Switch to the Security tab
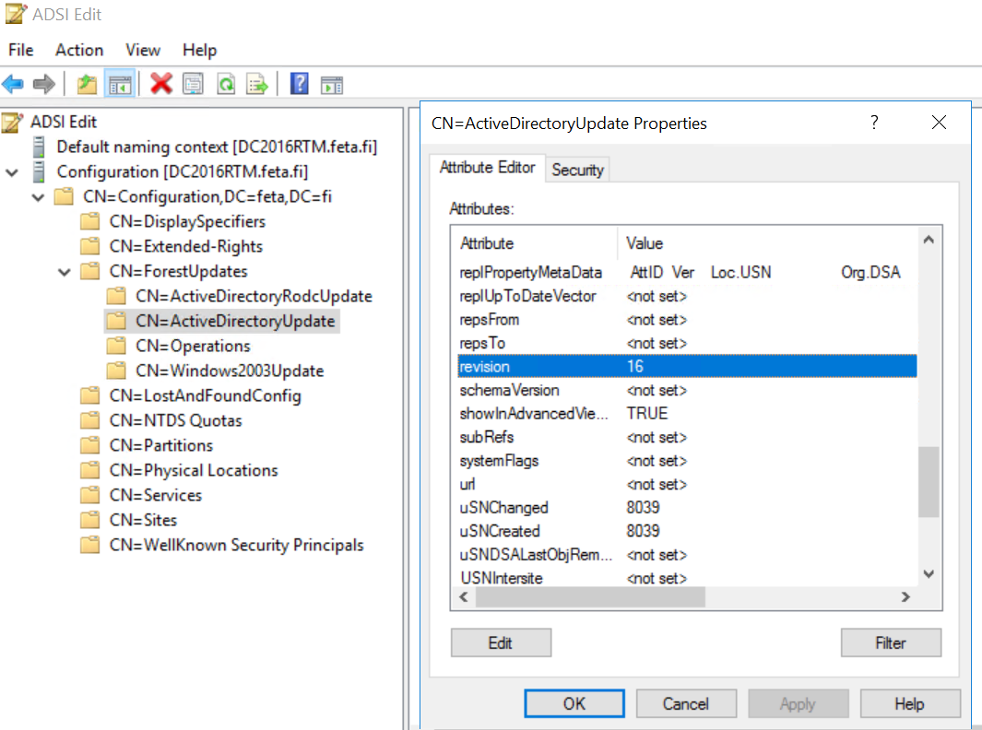 [577, 170]
